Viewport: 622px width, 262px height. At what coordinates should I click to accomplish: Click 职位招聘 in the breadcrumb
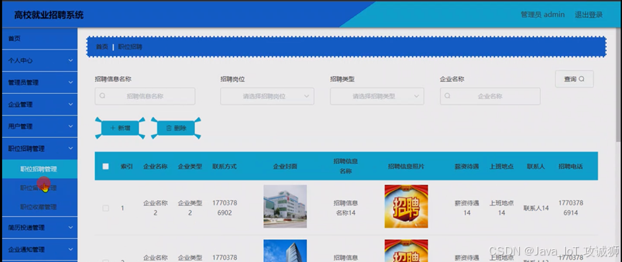(x=130, y=47)
